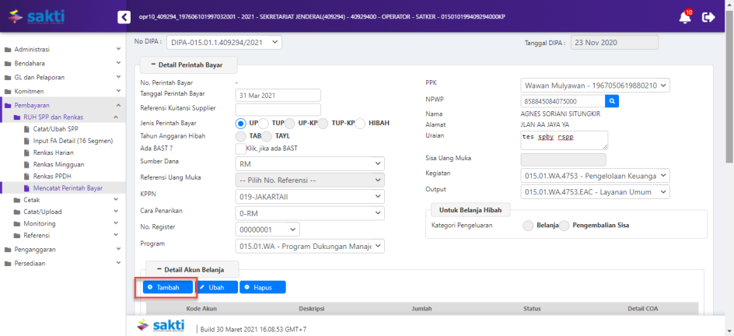Click the logout arrow icon
Screen dimensions: 734x336
pos(708,17)
